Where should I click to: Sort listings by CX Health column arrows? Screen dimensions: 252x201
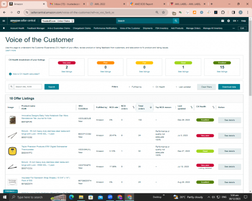pyautogui.click(x=213, y=107)
